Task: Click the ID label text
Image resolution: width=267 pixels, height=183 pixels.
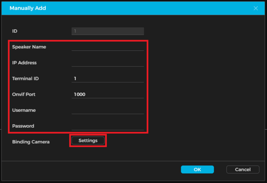Action: click(15, 31)
